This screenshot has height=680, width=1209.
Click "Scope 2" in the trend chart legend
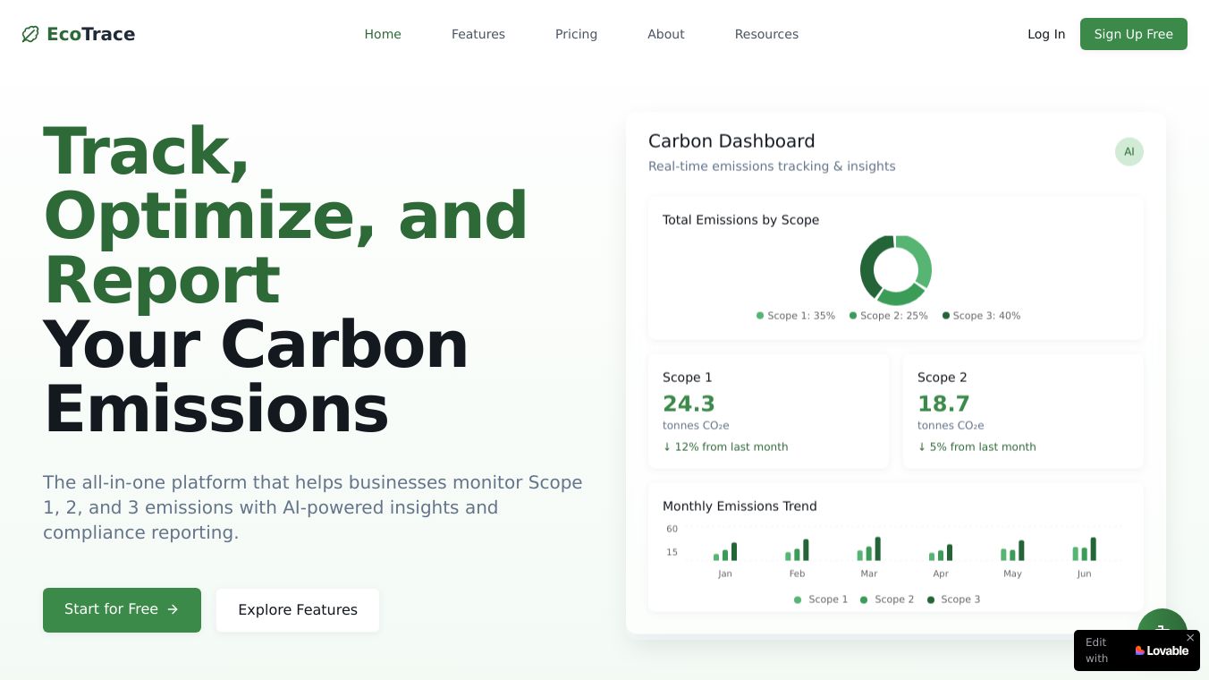point(887,599)
